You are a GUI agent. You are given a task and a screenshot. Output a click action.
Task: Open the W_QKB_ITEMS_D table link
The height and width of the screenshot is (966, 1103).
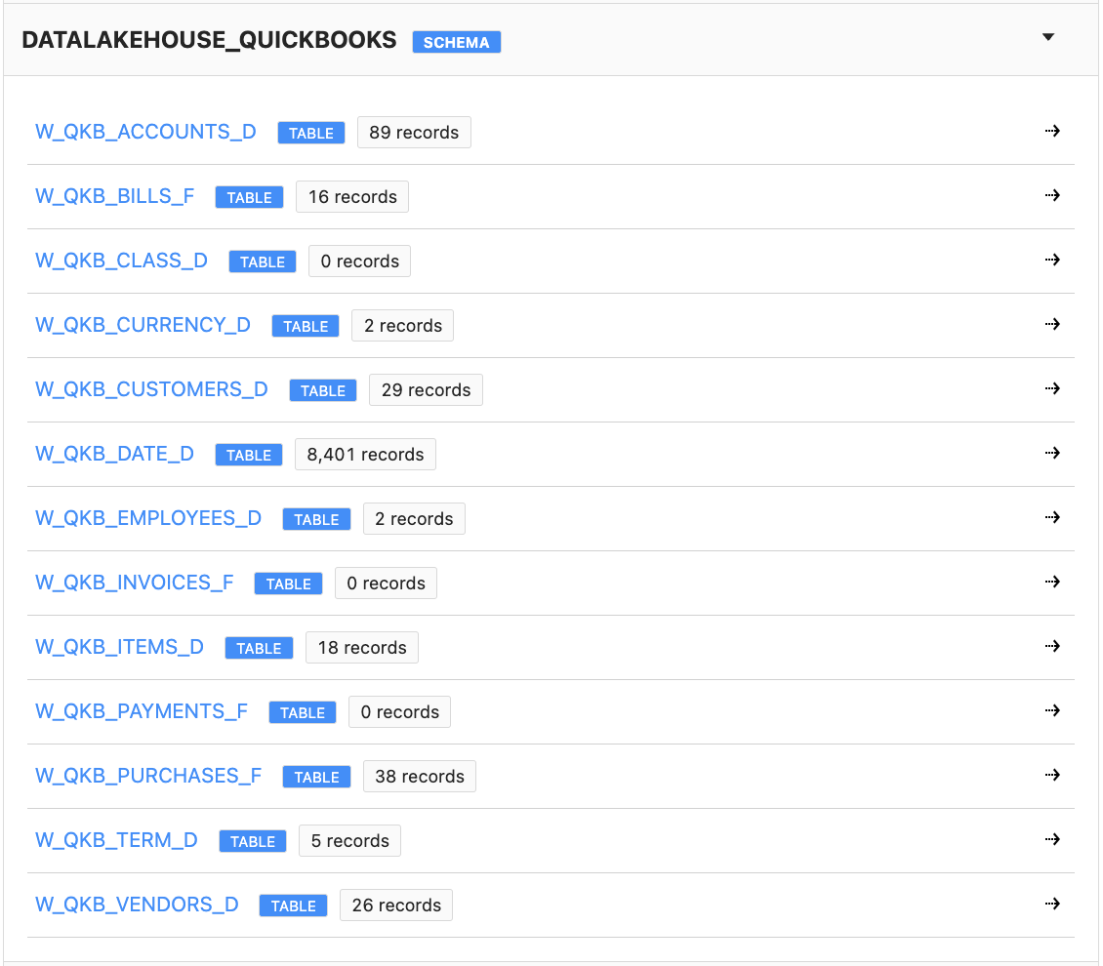pos(119,647)
